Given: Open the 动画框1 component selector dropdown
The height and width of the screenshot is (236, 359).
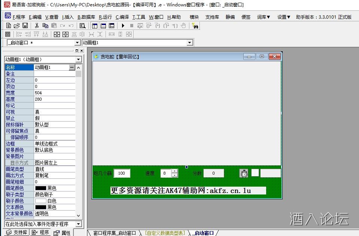Looking at the screenshot, I should [x=189, y=42].
